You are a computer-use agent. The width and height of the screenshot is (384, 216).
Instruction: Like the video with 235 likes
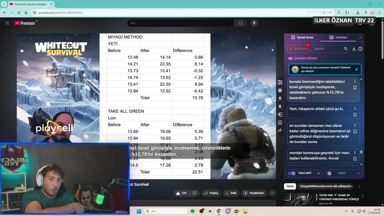[181, 193]
